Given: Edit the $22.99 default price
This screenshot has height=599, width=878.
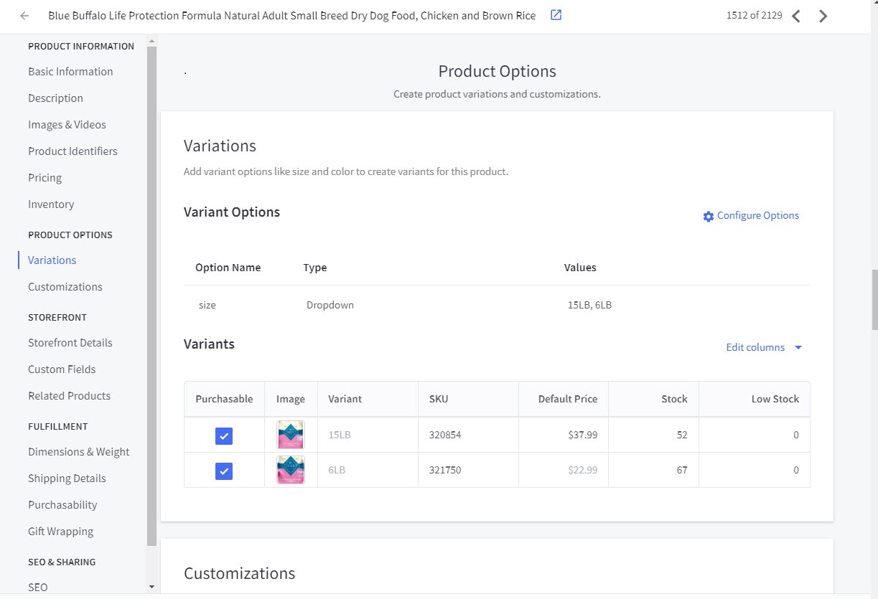Looking at the screenshot, I should [x=564, y=470].
